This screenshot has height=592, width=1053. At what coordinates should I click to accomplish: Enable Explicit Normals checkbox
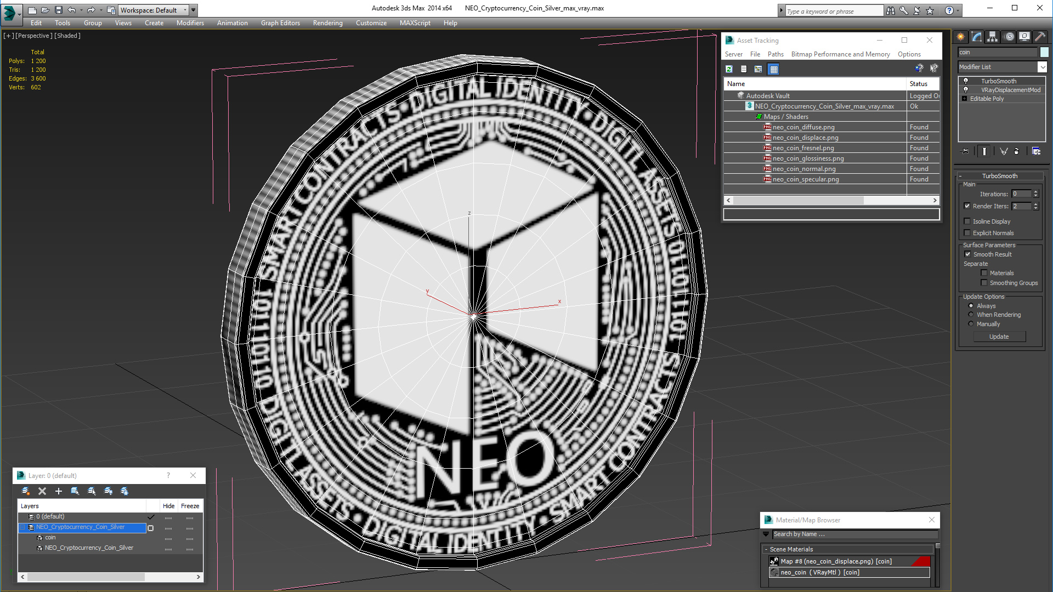coord(967,233)
